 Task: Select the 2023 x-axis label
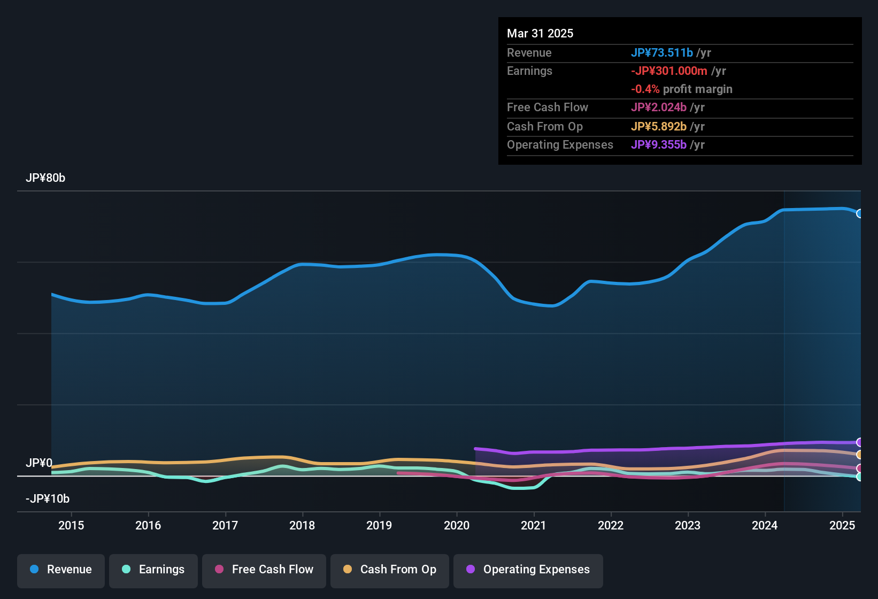(x=688, y=525)
